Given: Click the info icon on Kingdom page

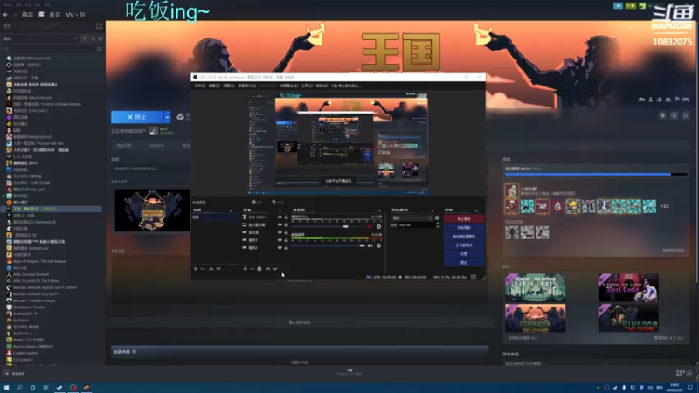Looking at the screenshot, I should point(674,115).
